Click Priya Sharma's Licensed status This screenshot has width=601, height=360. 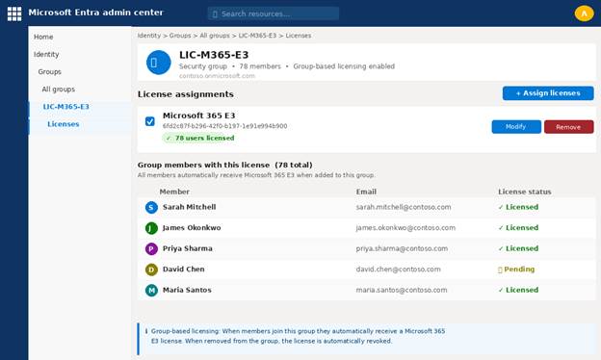tap(518, 248)
